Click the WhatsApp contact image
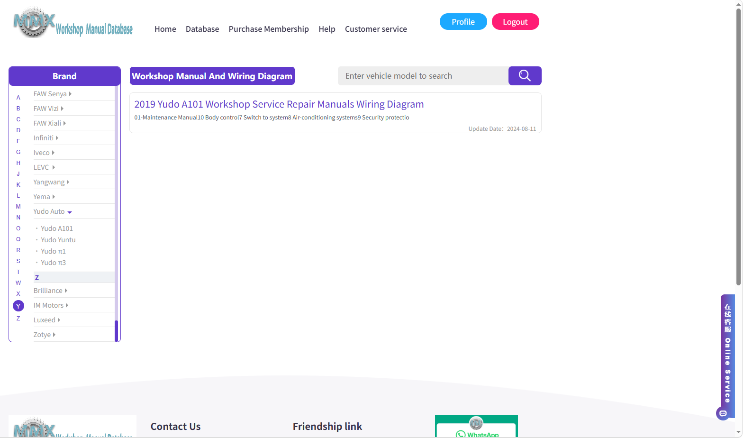 pyautogui.click(x=476, y=427)
